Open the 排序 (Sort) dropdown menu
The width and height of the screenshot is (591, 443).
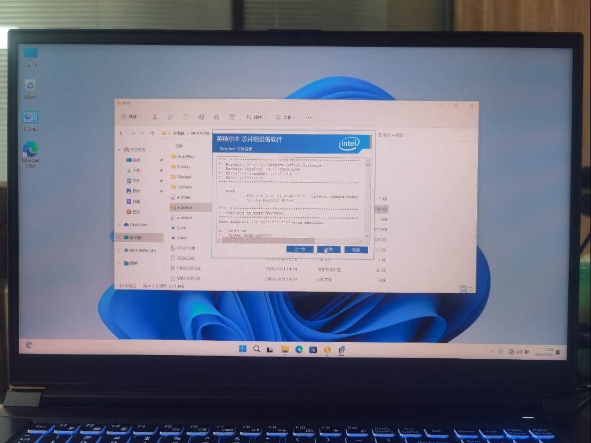[x=256, y=117]
